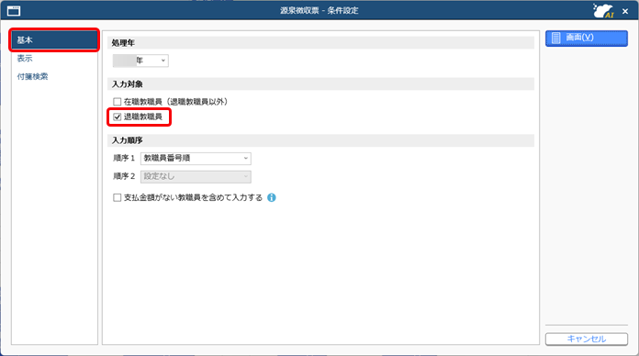
Task: Click the 処理年 section header
Action: click(320, 43)
